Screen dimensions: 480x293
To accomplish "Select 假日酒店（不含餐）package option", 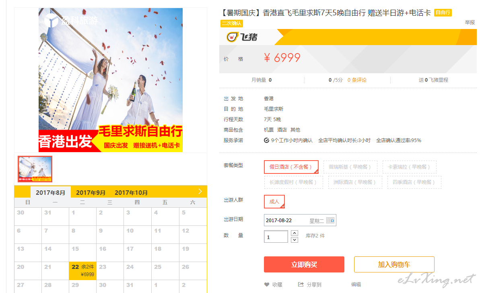I will pyautogui.click(x=291, y=167).
